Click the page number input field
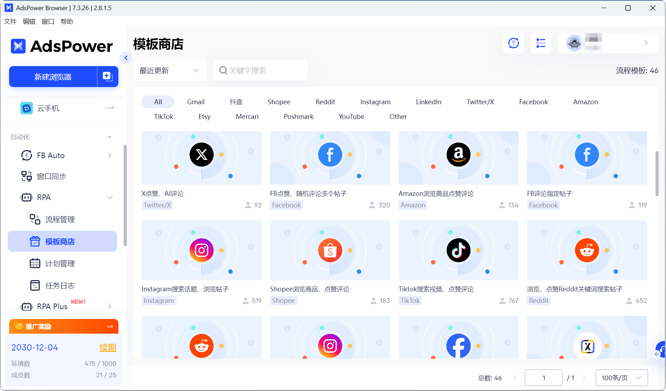 tap(544, 378)
